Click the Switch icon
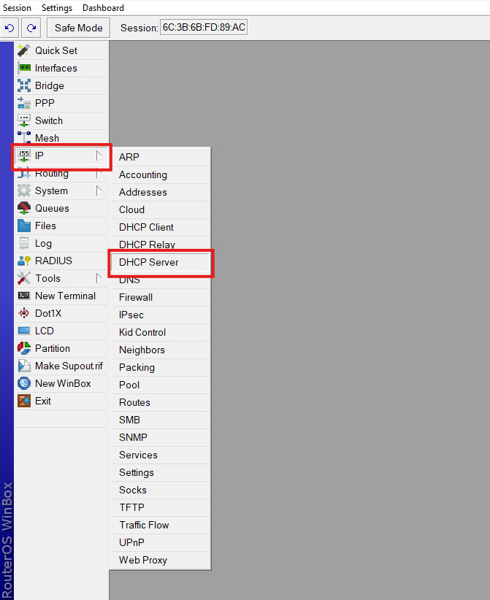This screenshot has height=600, width=490. [x=24, y=120]
